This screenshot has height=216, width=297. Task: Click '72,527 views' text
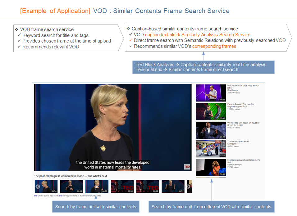click(233, 167)
